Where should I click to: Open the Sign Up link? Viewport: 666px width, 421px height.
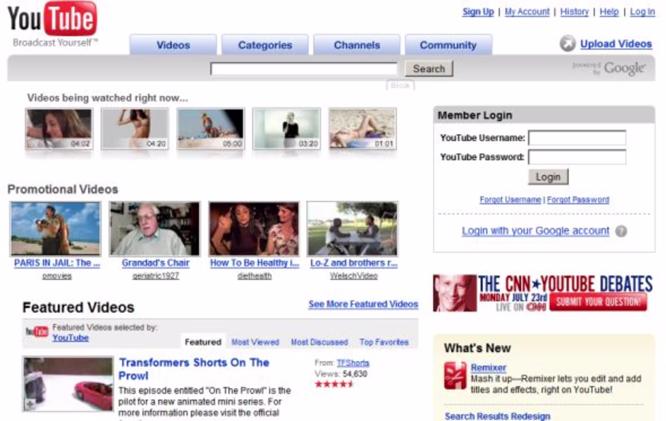tap(478, 12)
